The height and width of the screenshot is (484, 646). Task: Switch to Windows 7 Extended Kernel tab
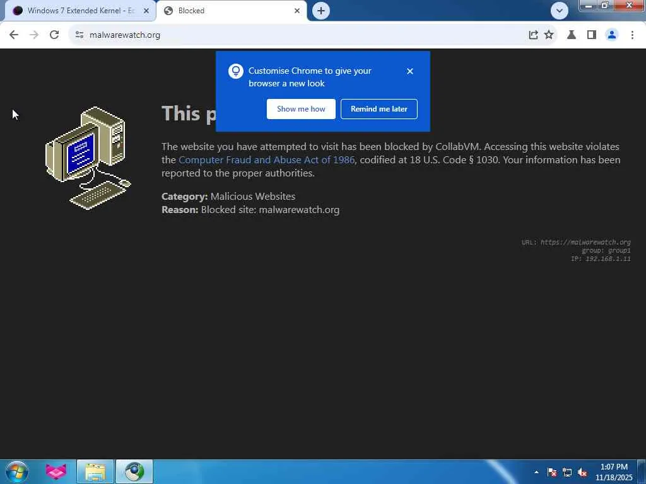[80, 11]
